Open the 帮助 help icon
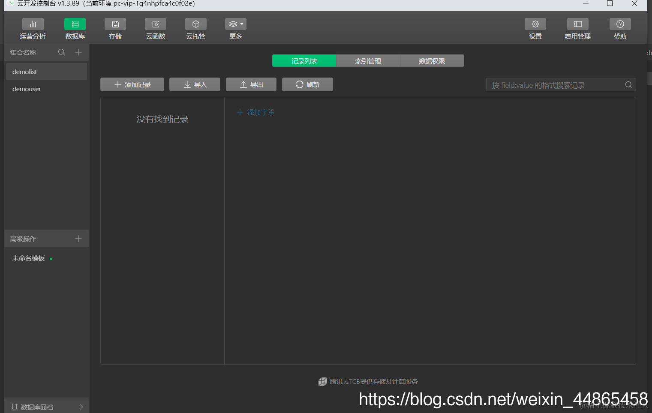Screen dimensions: 652x413 click(620, 24)
